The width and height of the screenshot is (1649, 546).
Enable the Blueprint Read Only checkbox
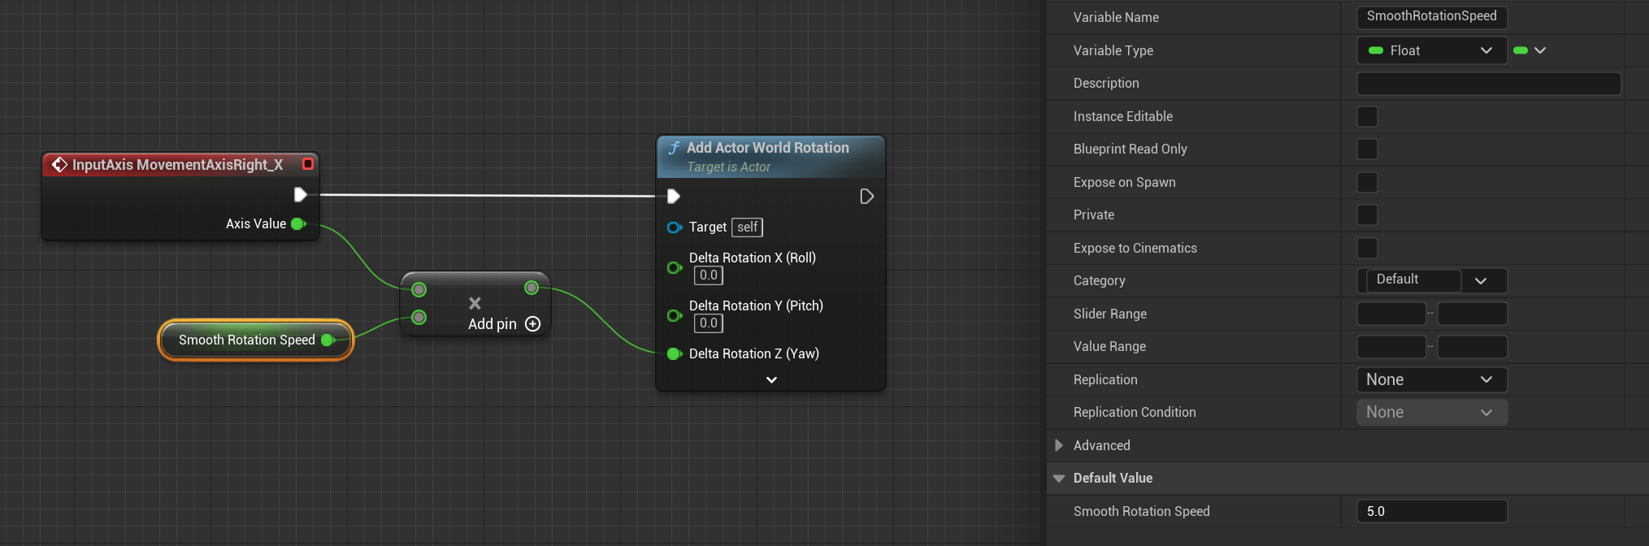click(x=1367, y=149)
